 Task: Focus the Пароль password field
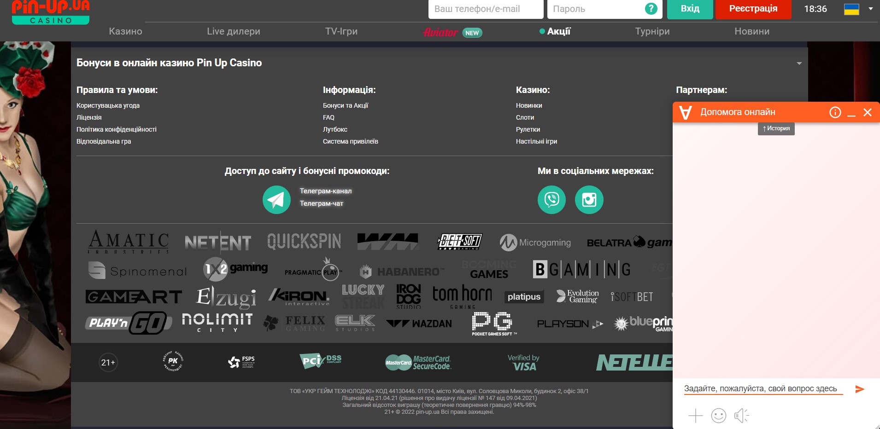tap(604, 9)
